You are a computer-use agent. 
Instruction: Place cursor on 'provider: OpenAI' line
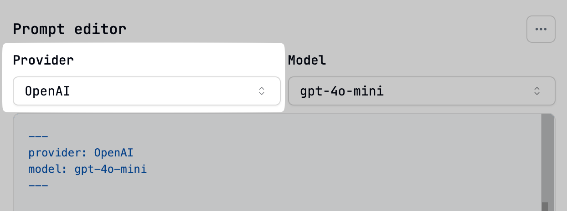point(81,152)
